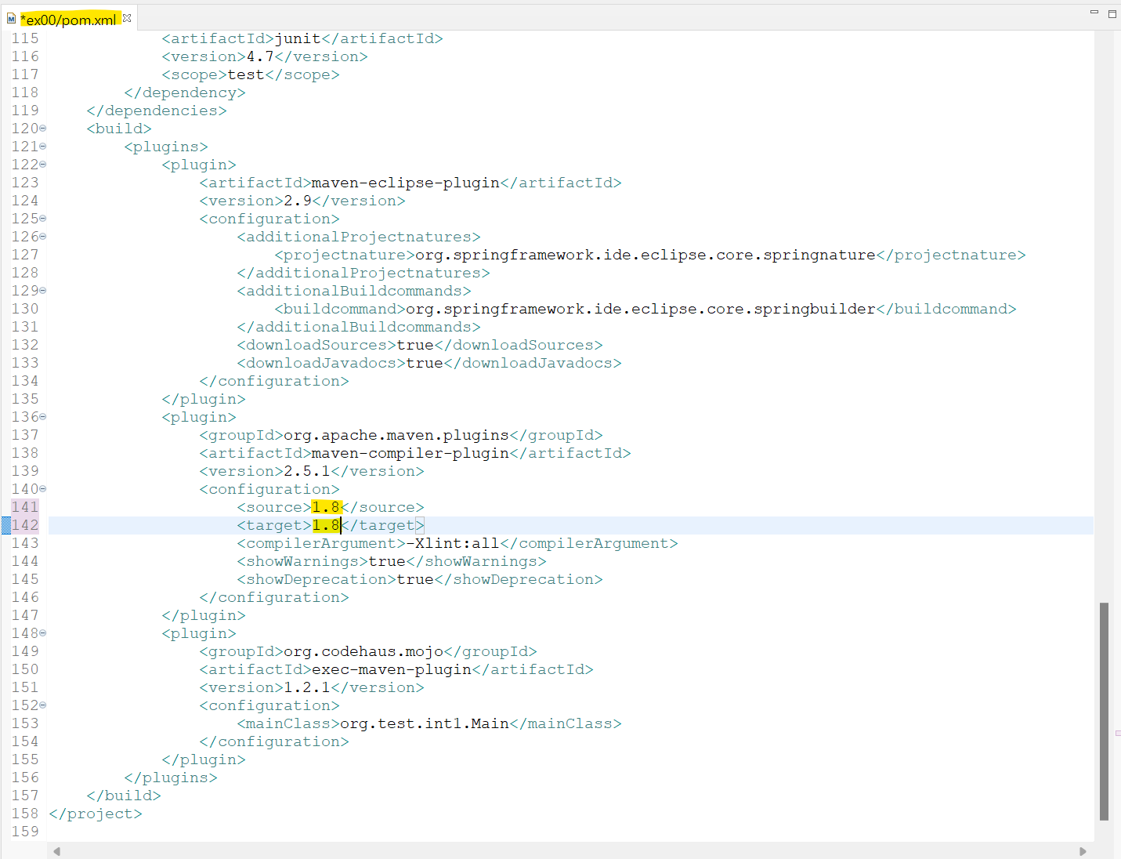This screenshot has height=859, width=1121.
Task: Maximize the editor view
Action: 1112,13
